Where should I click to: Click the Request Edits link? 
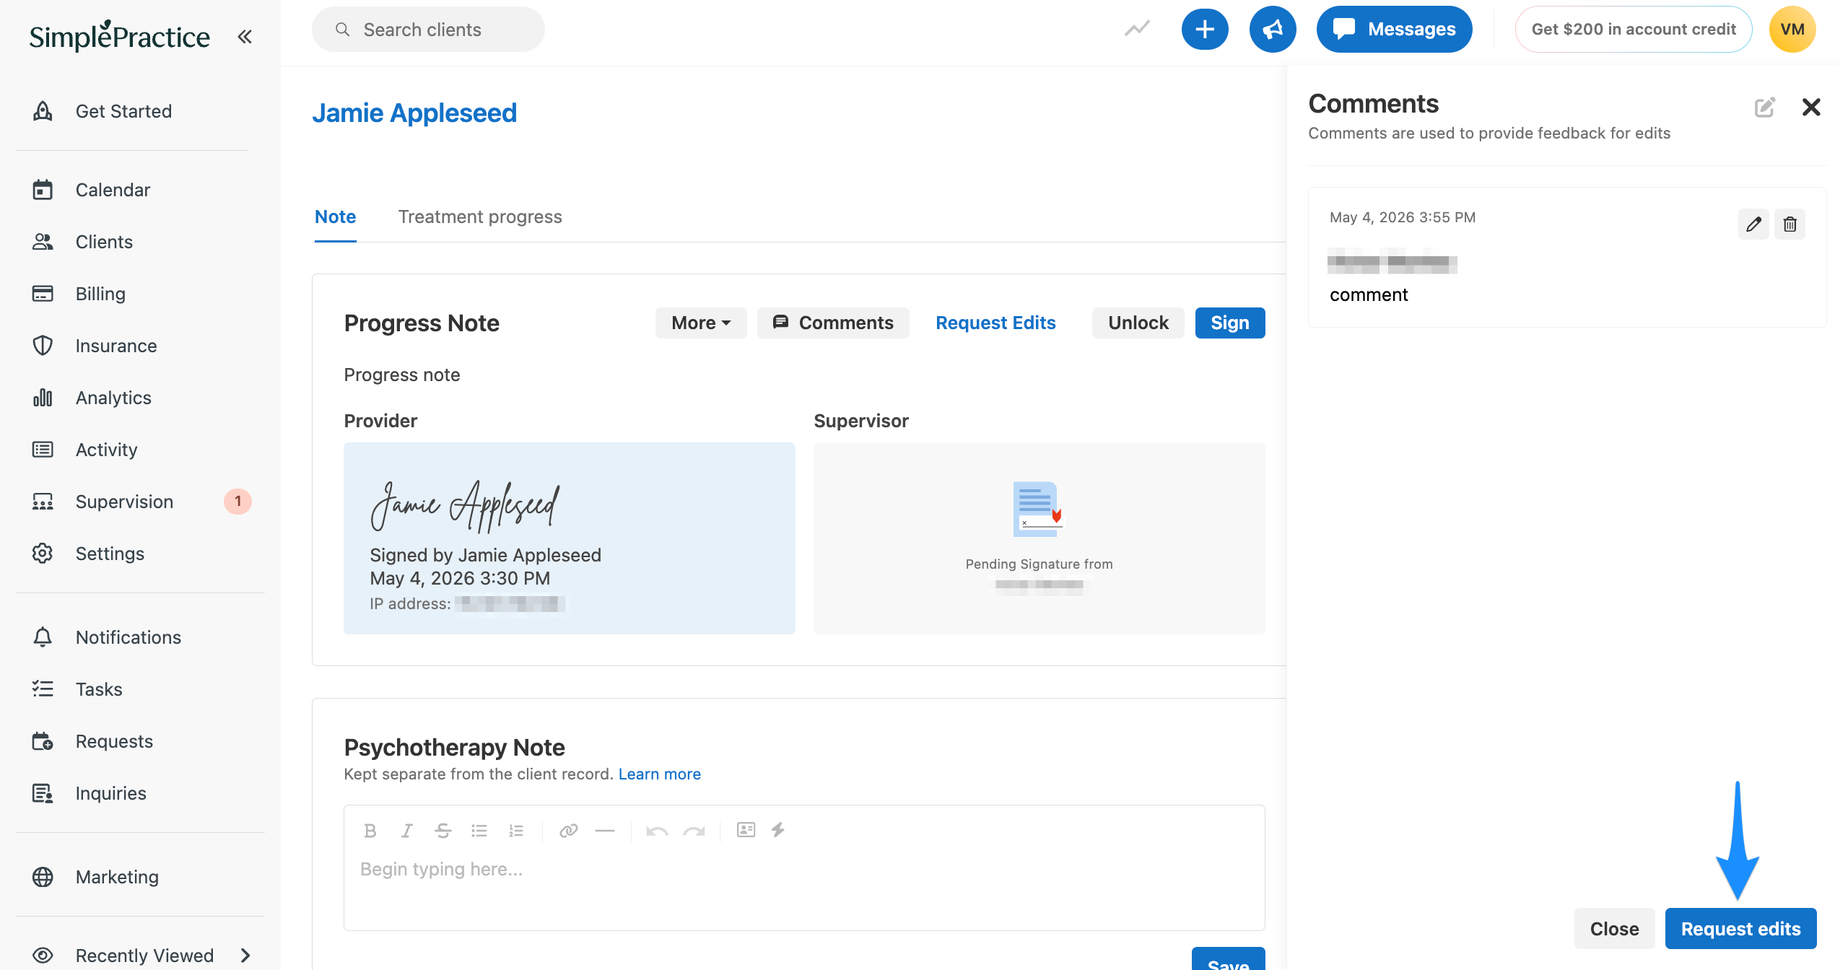pyautogui.click(x=995, y=323)
